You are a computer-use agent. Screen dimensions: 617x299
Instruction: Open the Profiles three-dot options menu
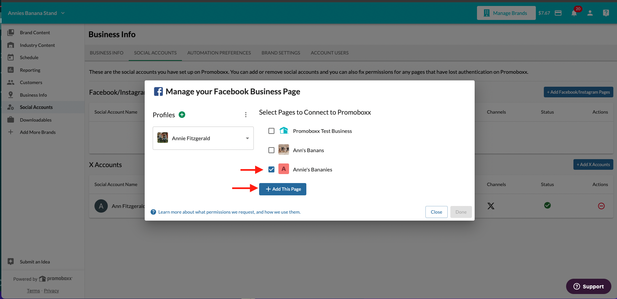pos(246,115)
